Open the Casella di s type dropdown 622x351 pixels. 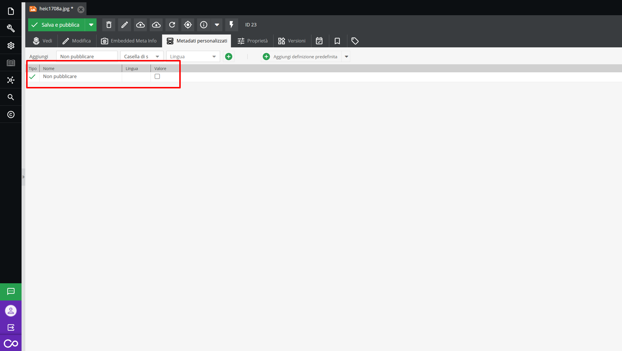click(x=142, y=57)
